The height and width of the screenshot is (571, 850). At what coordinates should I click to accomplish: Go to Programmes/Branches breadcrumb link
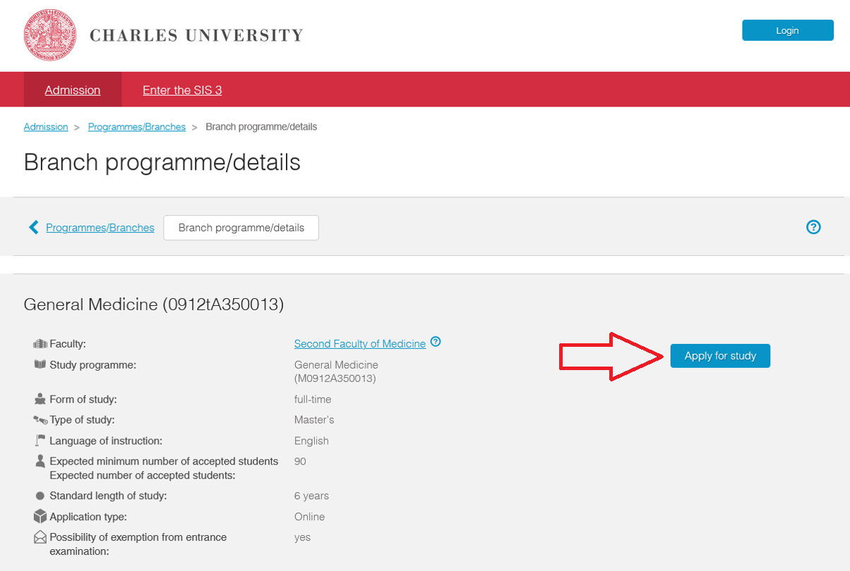(137, 127)
